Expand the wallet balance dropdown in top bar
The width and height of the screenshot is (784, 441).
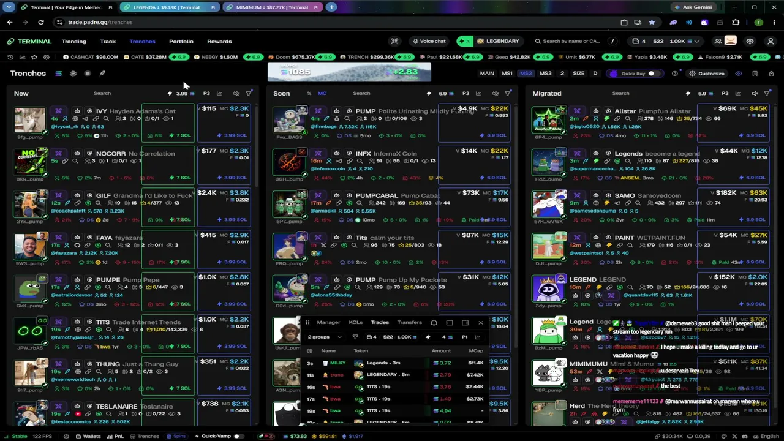[x=666, y=42]
